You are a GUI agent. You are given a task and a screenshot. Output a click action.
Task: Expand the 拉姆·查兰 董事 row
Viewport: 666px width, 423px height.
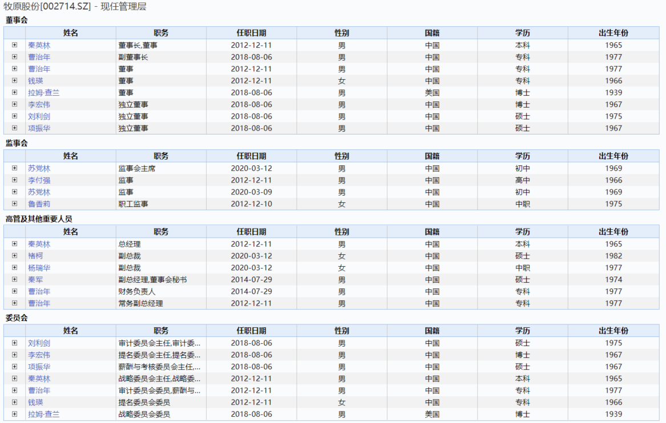click(x=14, y=92)
